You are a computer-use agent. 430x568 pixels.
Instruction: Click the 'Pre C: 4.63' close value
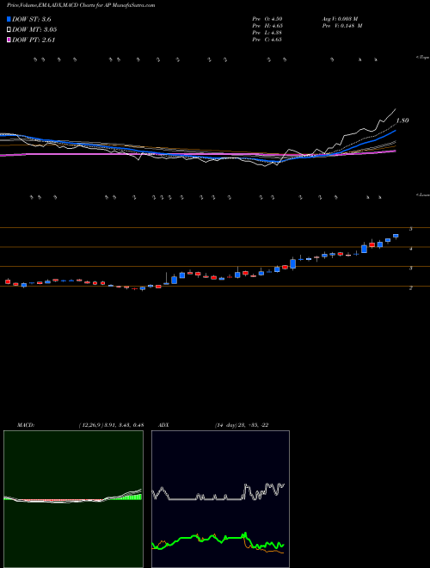coord(267,40)
